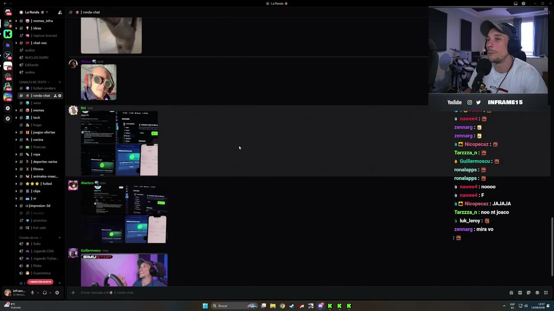Open the NUCLEO DURO voice channel
Viewport: 554px width, 311px height.
40,57
